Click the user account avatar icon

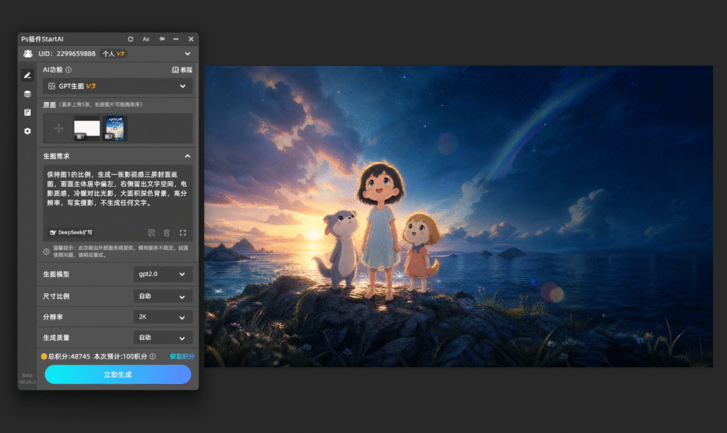point(28,54)
